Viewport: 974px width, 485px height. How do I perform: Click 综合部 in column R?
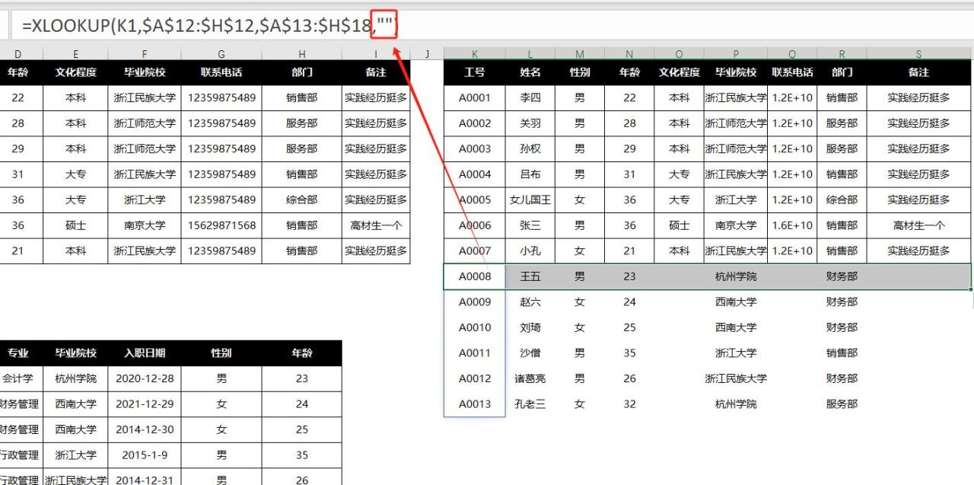tap(842, 200)
